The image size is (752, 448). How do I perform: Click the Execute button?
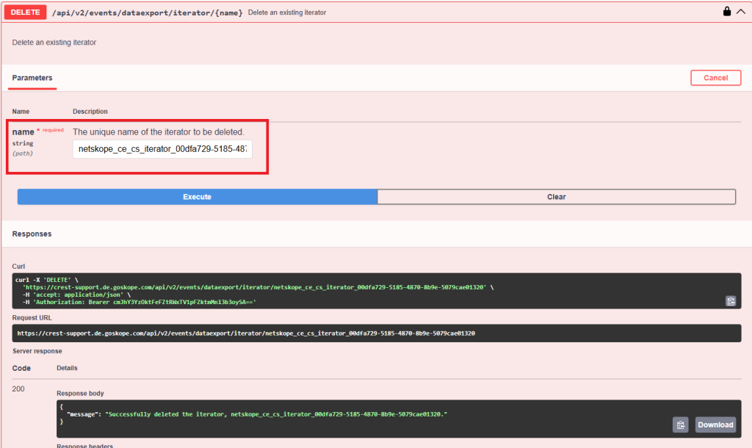pos(197,197)
